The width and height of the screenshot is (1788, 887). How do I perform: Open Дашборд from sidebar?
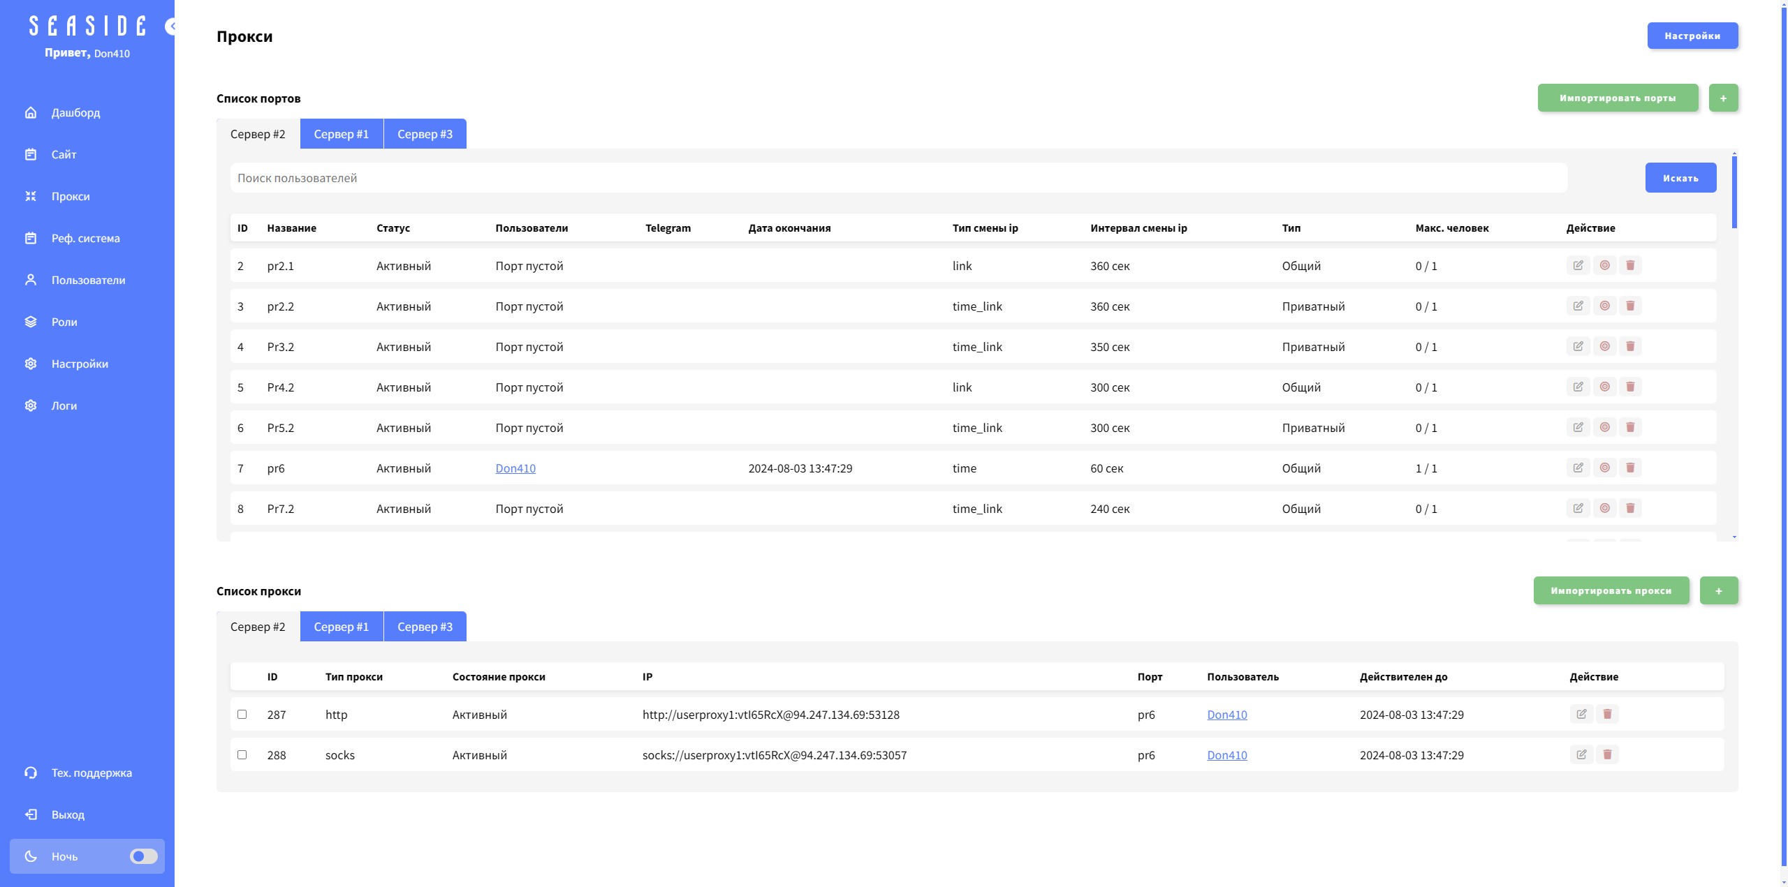pyautogui.click(x=75, y=112)
